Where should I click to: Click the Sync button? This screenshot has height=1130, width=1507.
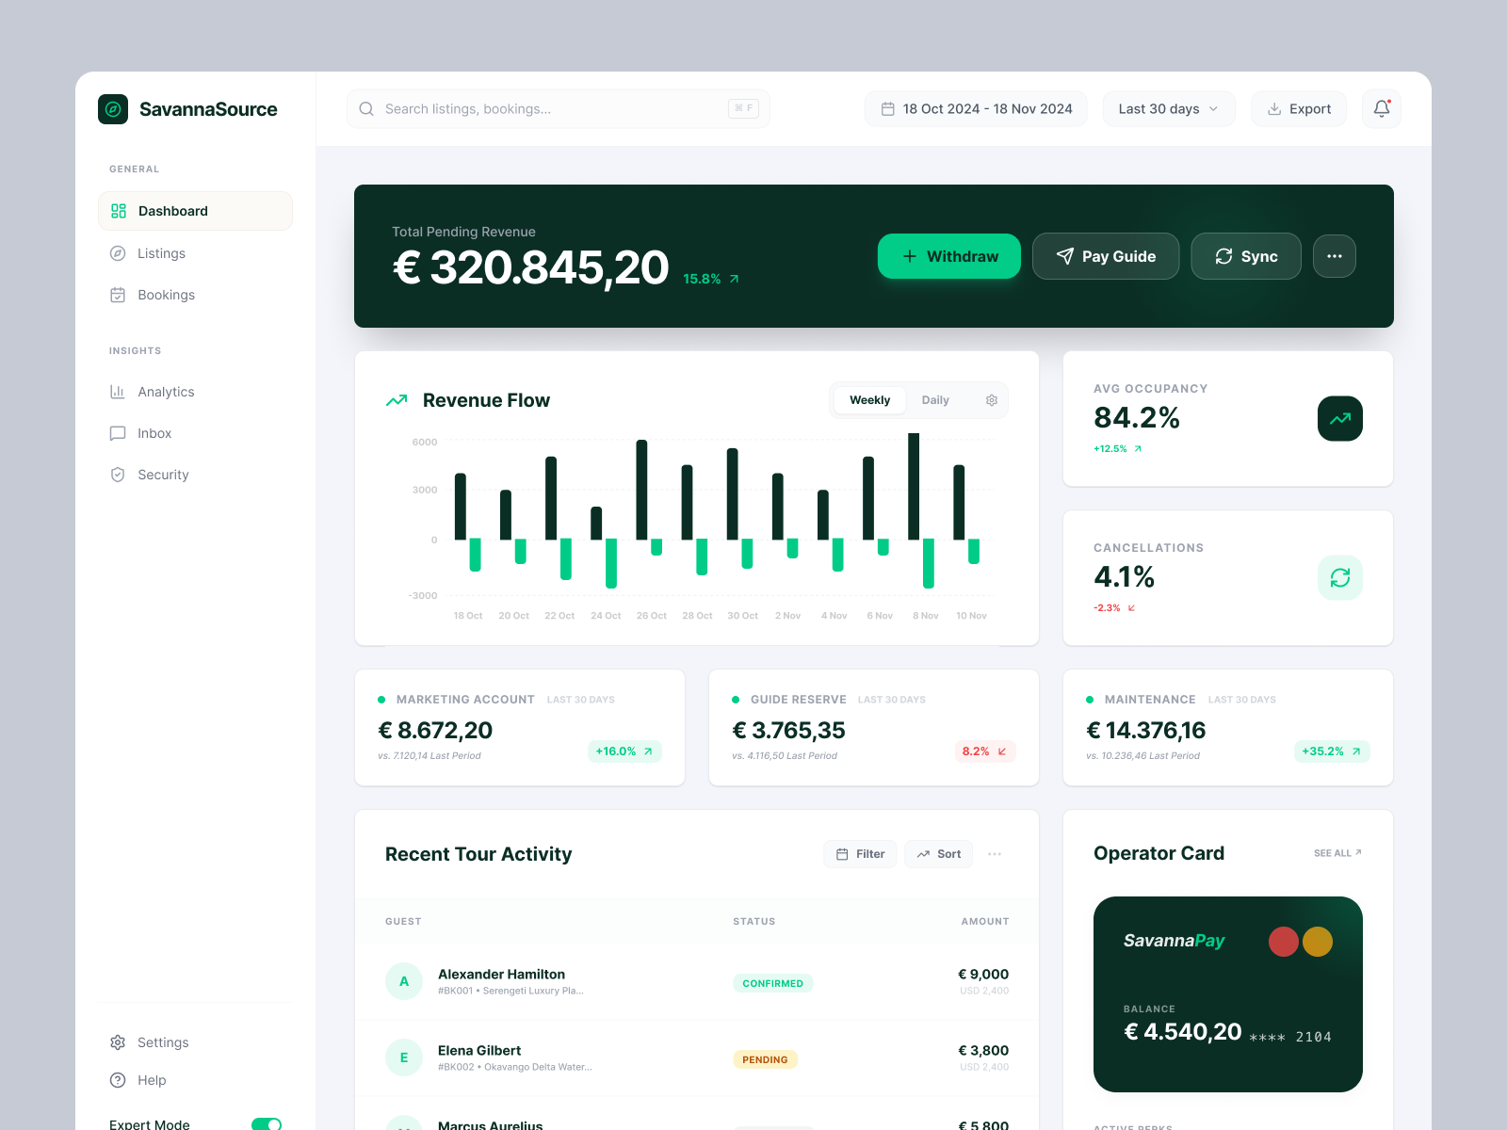[1246, 256]
